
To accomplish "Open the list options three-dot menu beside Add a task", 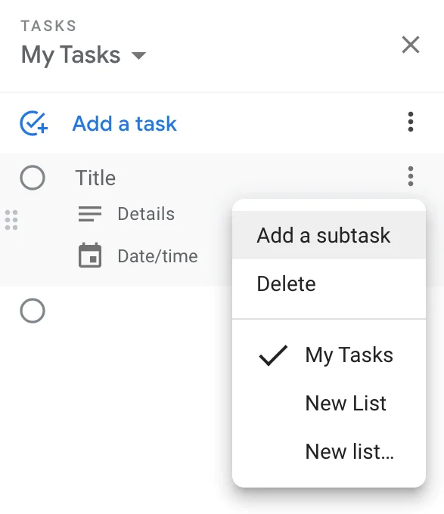I will point(411,122).
